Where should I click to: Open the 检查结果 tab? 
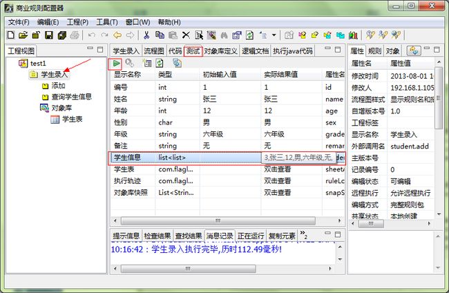(157, 236)
